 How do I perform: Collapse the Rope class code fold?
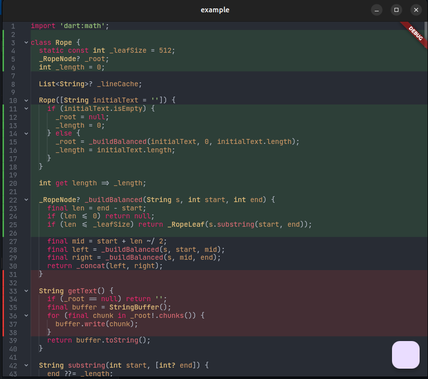26,42
